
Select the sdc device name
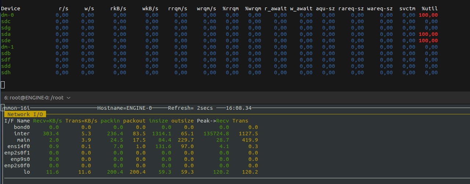coord(6,21)
